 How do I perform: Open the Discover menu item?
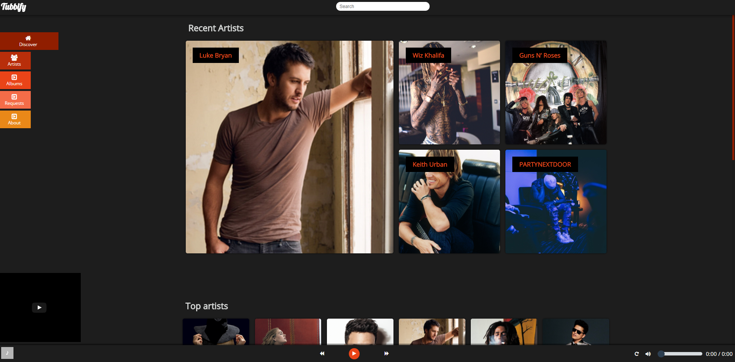click(x=29, y=41)
